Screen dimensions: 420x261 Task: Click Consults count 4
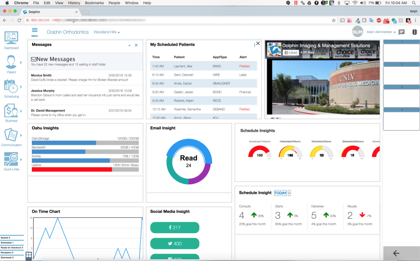[x=242, y=215]
